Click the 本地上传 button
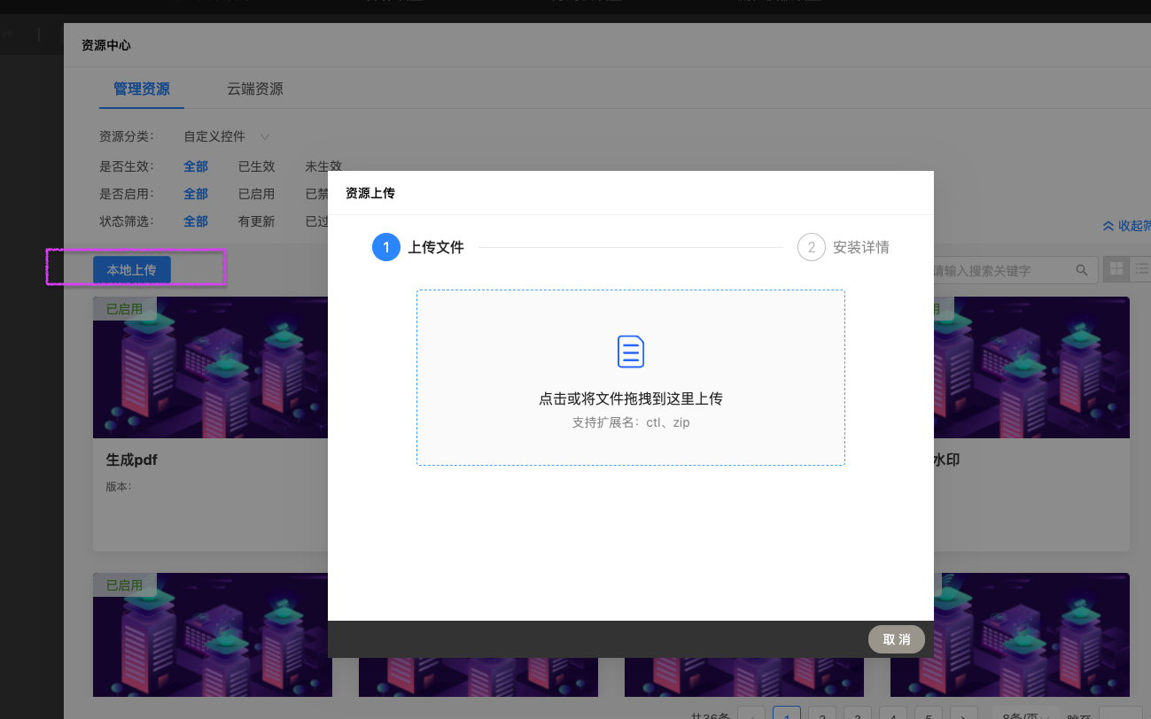The image size is (1151, 719). click(132, 270)
